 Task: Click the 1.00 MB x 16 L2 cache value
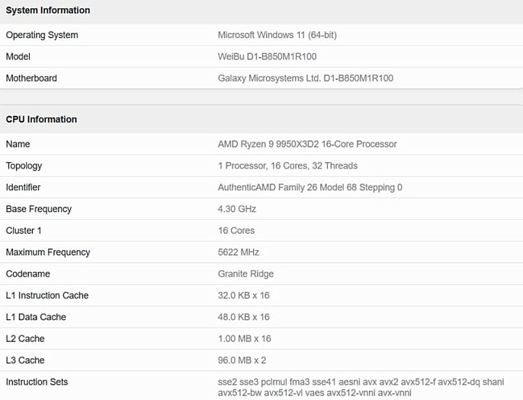pyautogui.click(x=244, y=338)
